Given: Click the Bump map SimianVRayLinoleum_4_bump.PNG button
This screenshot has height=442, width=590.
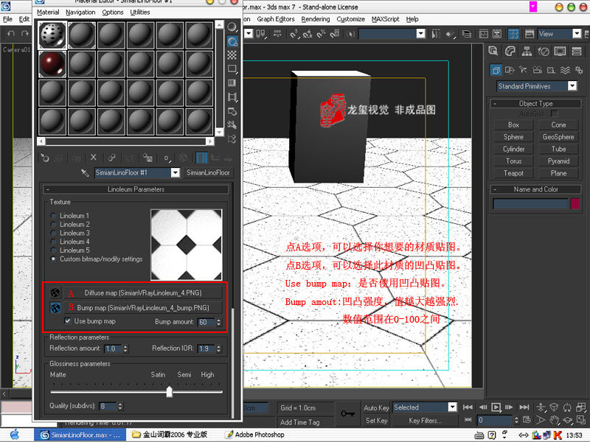Looking at the screenshot, I should pyautogui.click(x=143, y=308).
